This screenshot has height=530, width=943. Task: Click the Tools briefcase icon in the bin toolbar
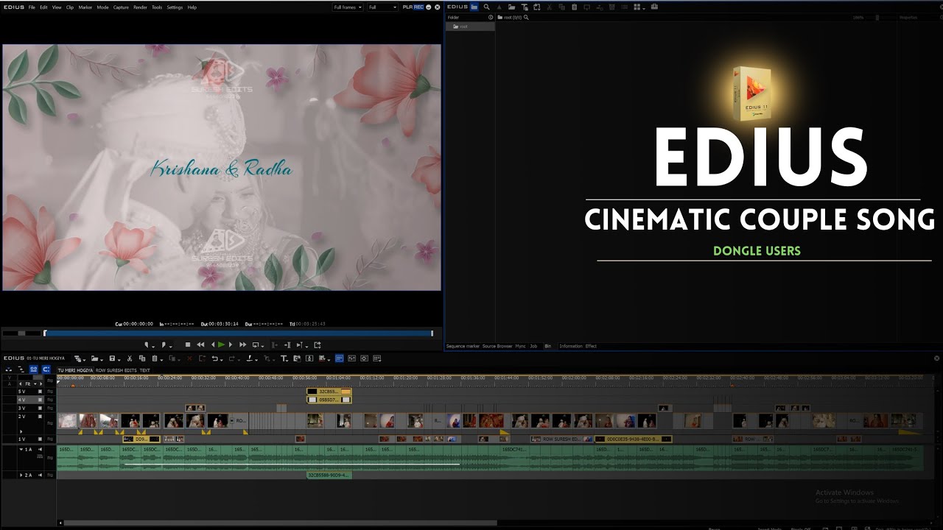click(654, 7)
